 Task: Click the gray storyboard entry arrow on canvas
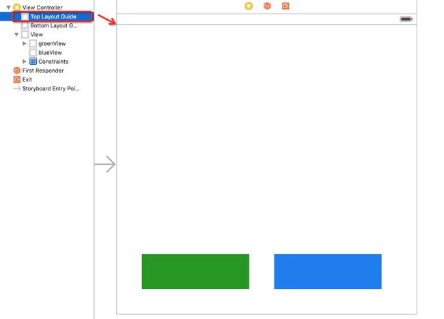click(x=105, y=164)
